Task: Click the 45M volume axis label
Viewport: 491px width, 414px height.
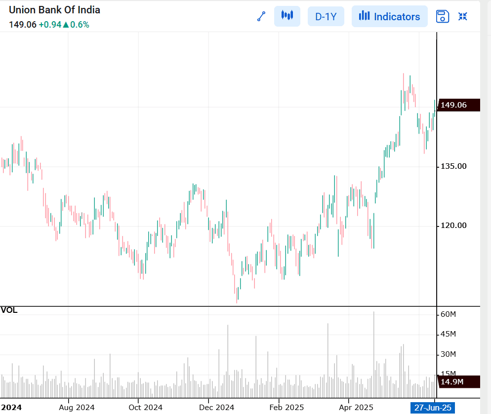Action: (448, 334)
